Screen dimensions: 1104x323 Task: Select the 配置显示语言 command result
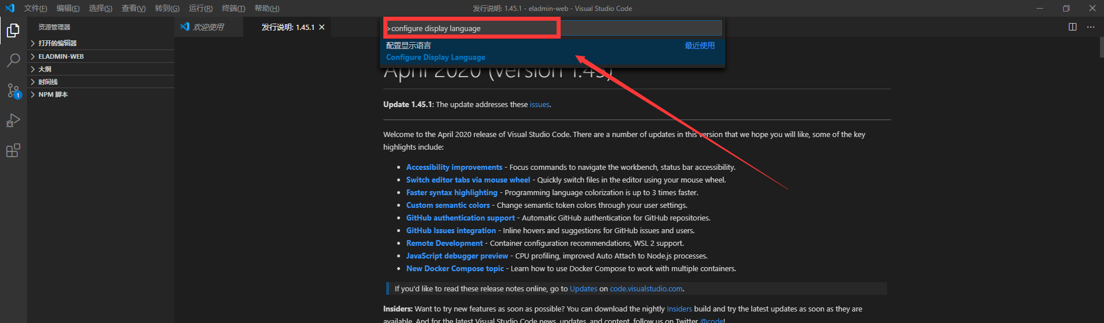tap(553, 51)
